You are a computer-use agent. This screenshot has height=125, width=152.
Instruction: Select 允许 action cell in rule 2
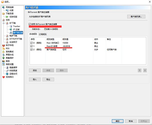coord(96,49)
